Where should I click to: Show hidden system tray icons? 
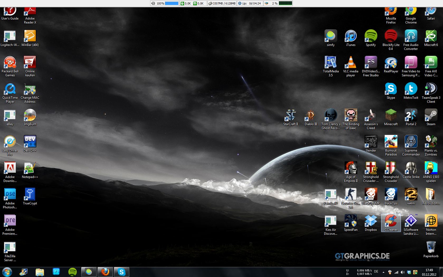click(383, 272)
